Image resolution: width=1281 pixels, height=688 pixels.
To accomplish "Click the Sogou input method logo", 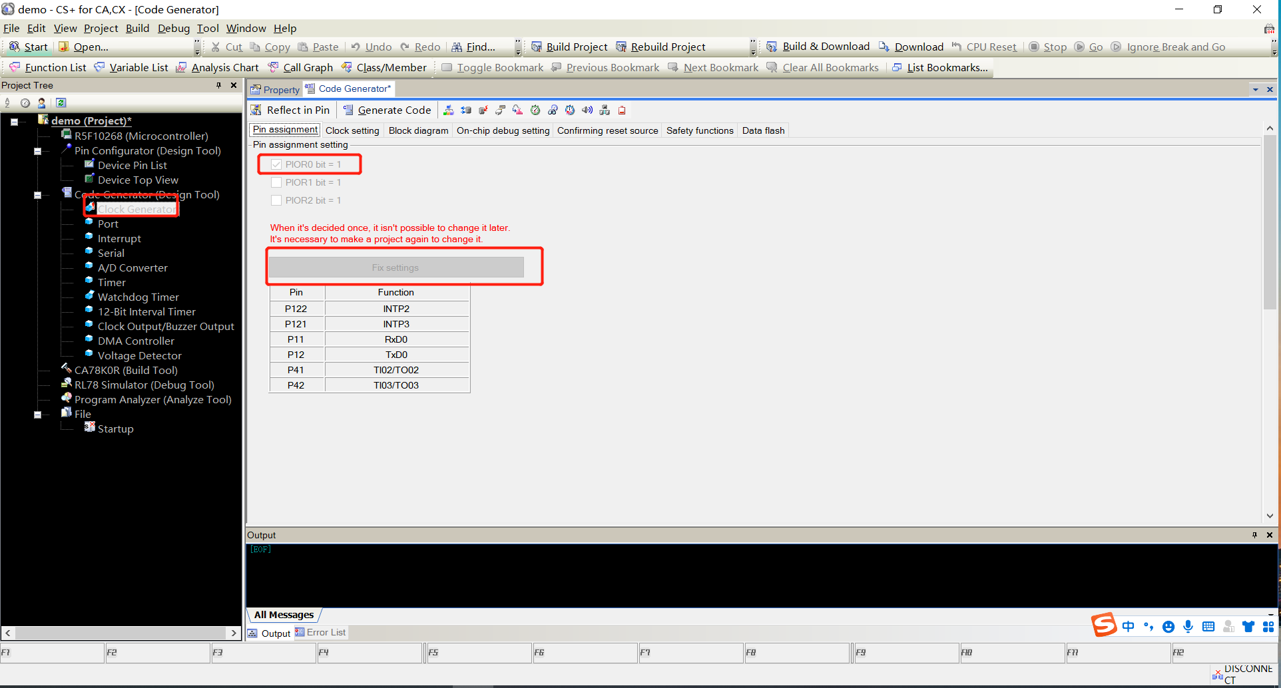I will coord(1103,625).
